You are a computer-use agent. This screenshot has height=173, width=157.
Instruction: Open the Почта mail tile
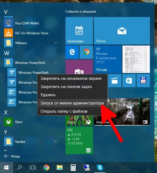click(x=122, y=31)
